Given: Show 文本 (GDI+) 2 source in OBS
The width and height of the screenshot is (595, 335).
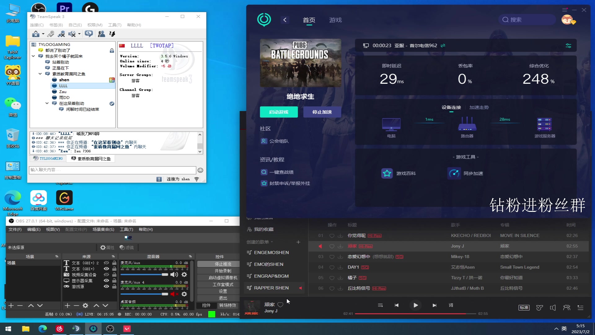Looking at the screenshot, I should (x=106, y=263).
